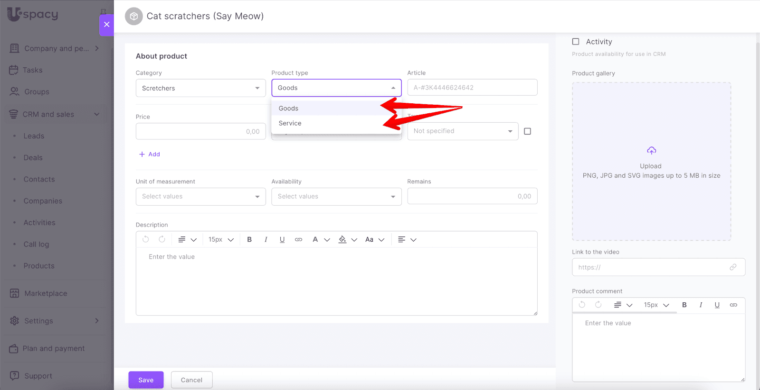Enable the Activity checkbox
Image resolution: width=760 pixels, height=390 pixels.
tap(576, 42)
